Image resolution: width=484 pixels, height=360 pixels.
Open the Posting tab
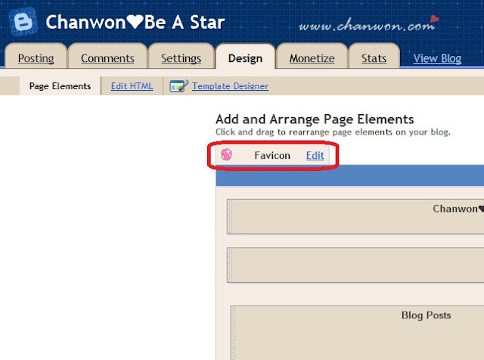coord(36,58)
